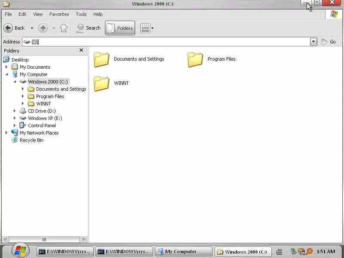Expand the My Documents tree node
This screenshot has width=344, height=258.
(6, 67)
